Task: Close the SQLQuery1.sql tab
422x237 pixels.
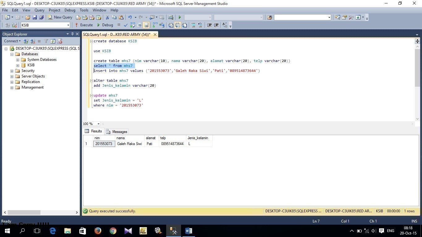Action: click(x=155, y=34)
